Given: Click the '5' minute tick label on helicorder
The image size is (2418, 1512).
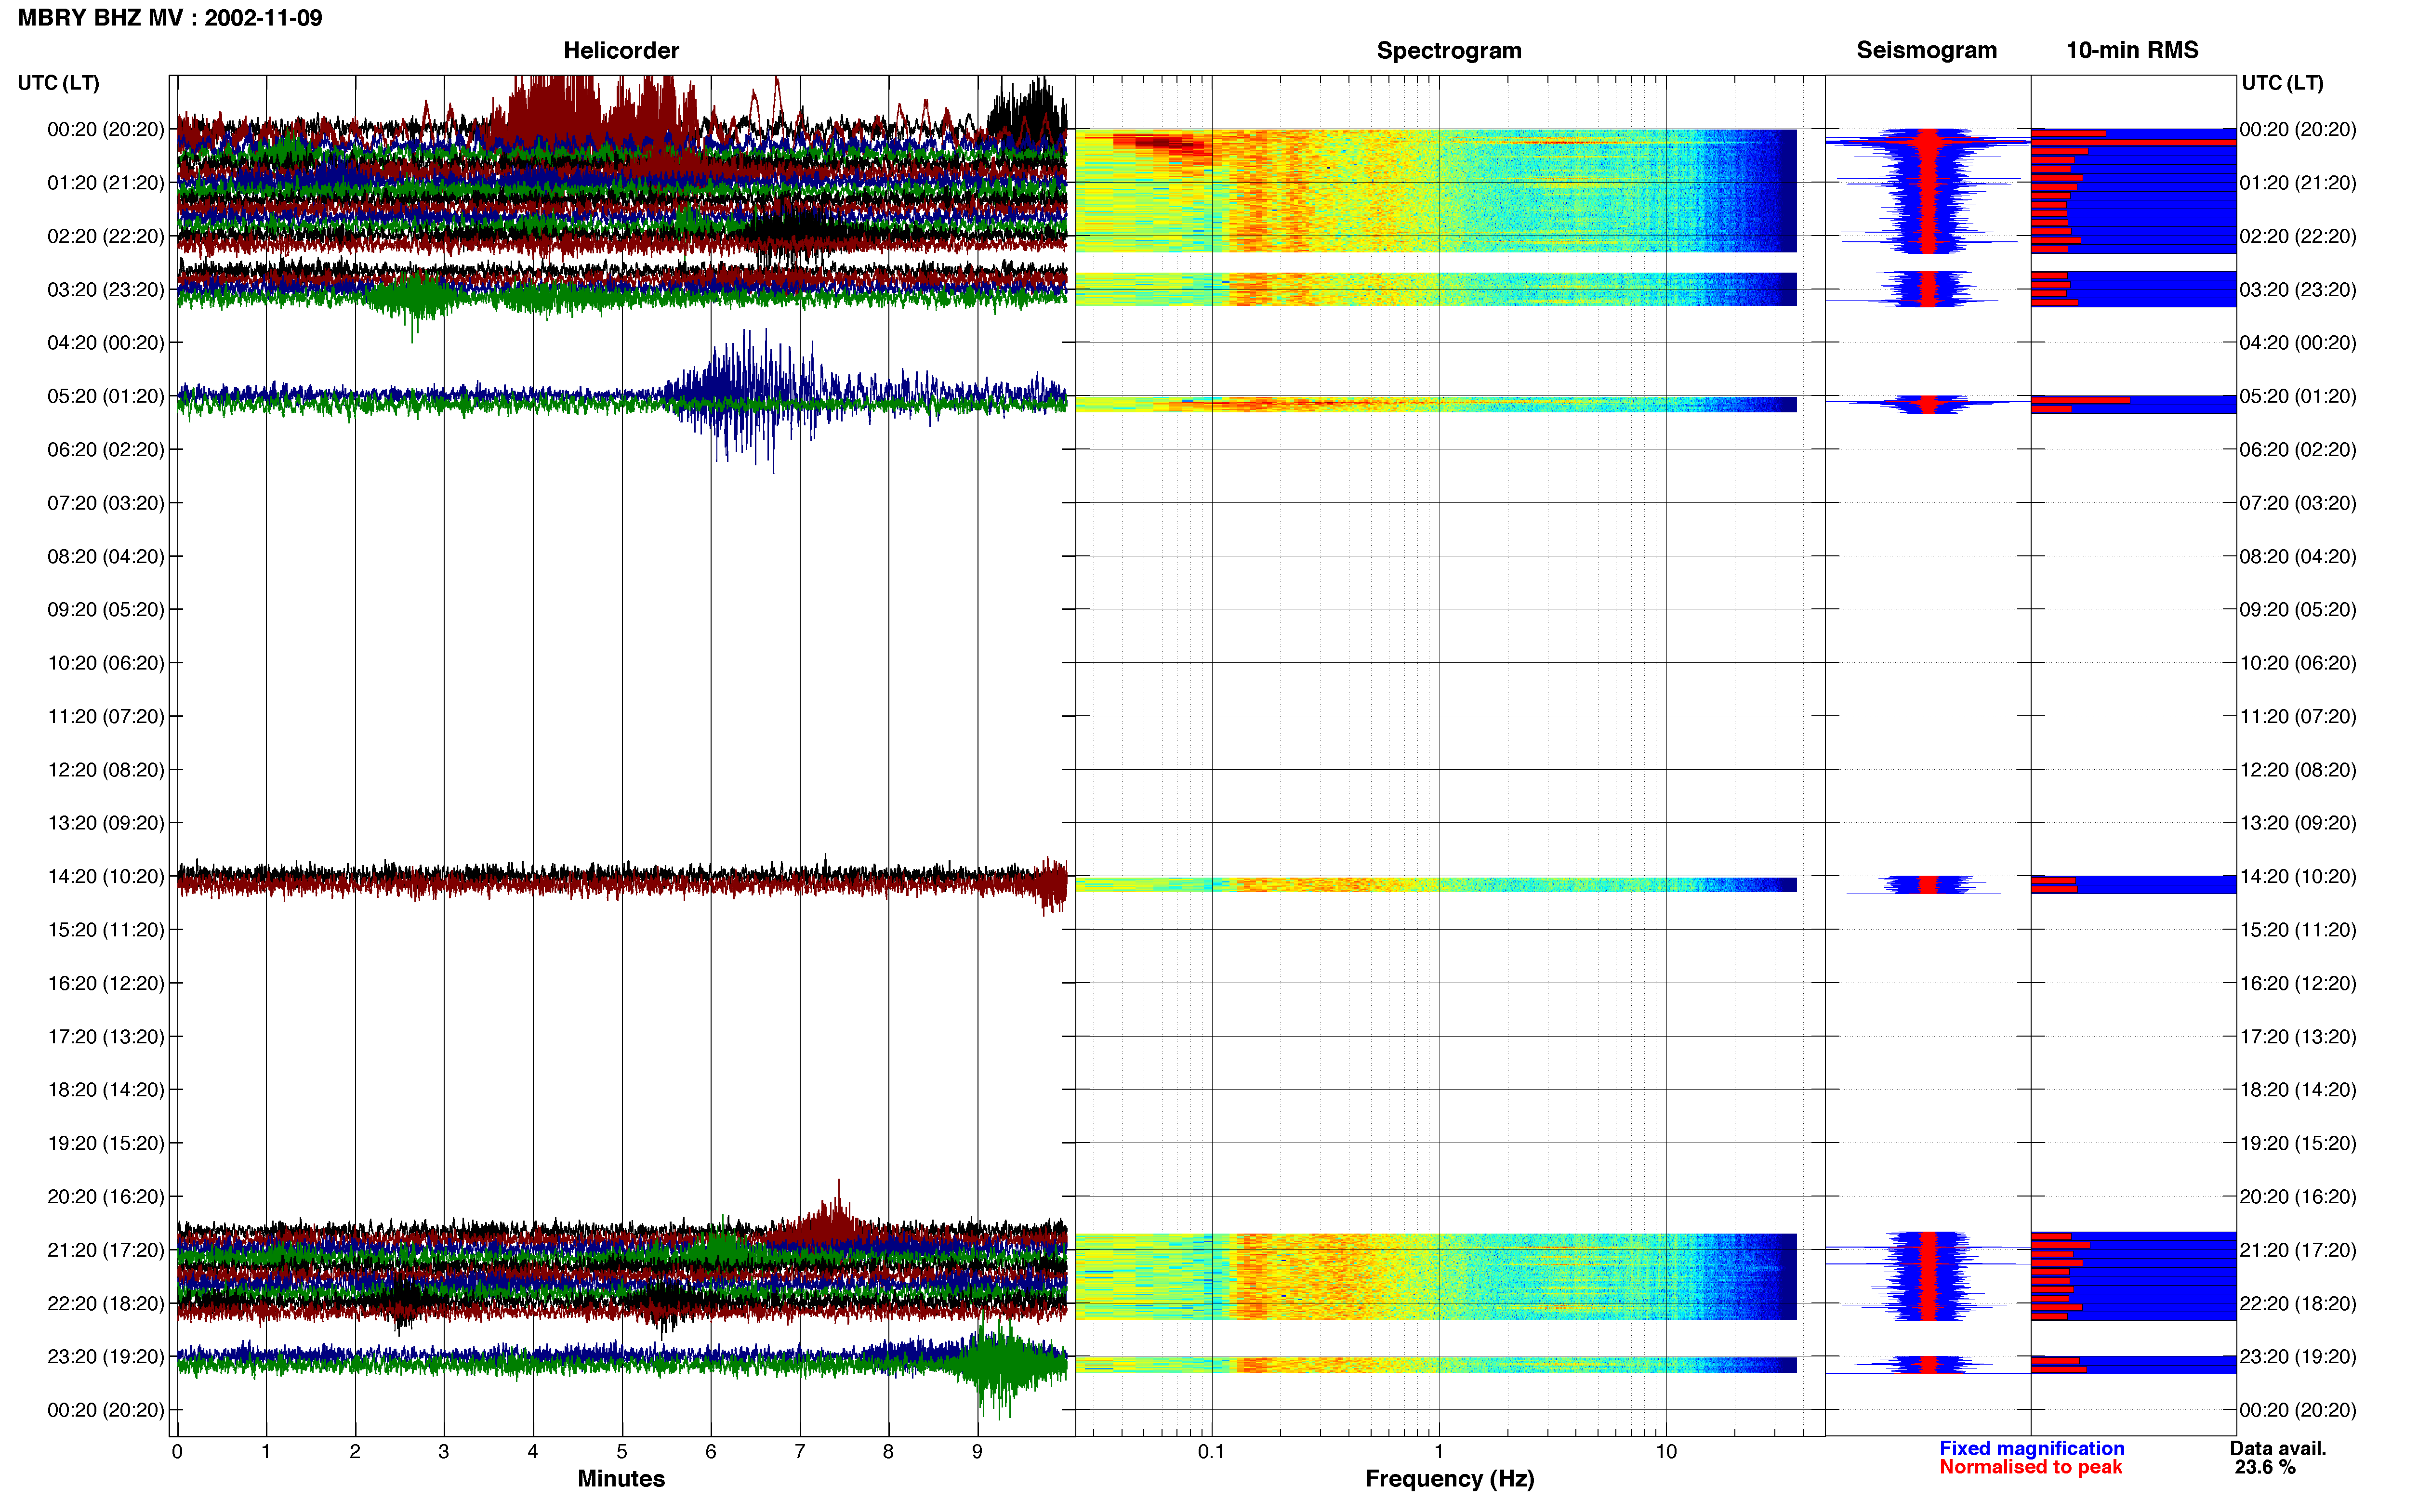Looking at the screenshot, I should [622, 1452].
